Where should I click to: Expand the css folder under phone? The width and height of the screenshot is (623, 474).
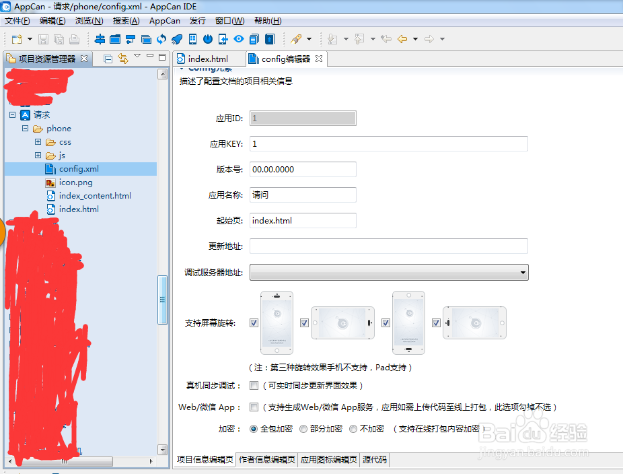[x=38, y=142]
